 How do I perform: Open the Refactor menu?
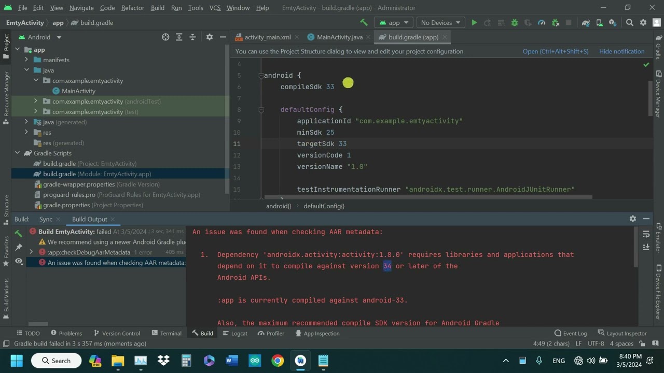[x=133, y=8]
